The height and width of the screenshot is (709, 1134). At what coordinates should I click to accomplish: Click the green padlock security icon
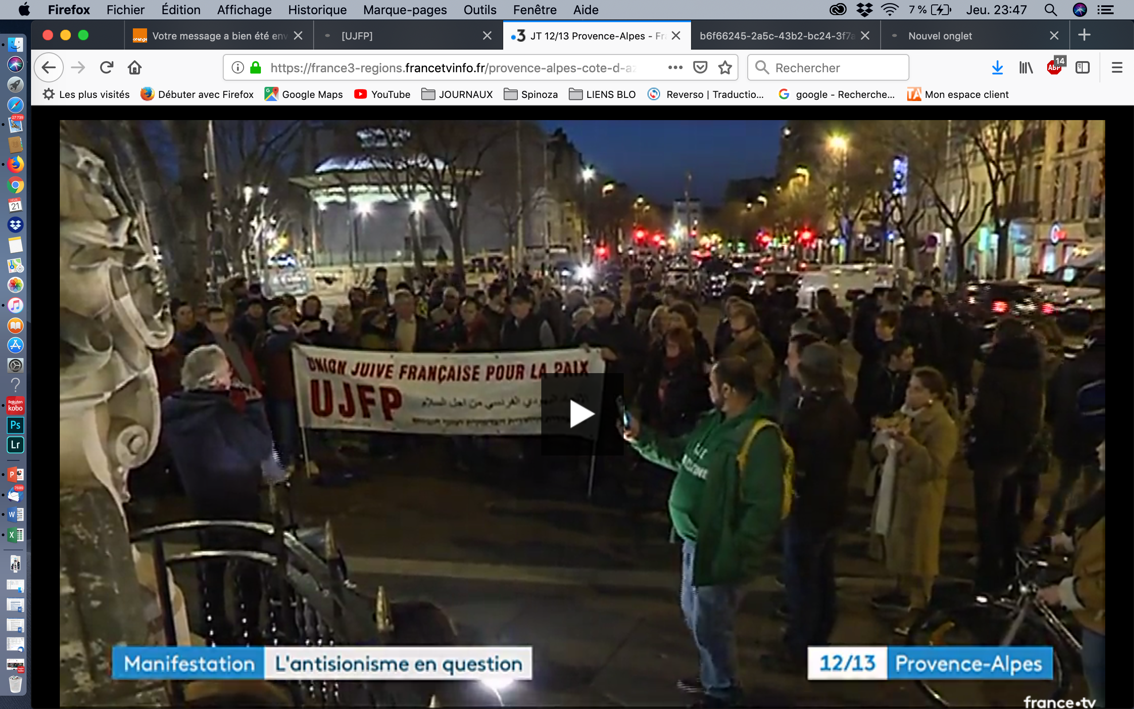click(256, 67)
